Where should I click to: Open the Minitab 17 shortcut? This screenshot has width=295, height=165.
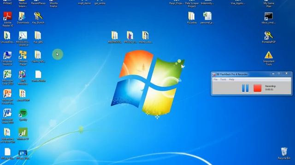coord(23,132)
